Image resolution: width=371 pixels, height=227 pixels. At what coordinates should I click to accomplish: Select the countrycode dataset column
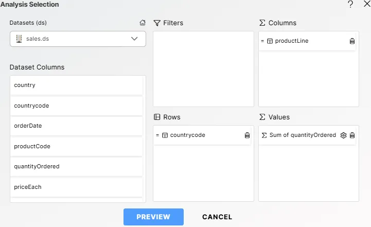point(76,106)
